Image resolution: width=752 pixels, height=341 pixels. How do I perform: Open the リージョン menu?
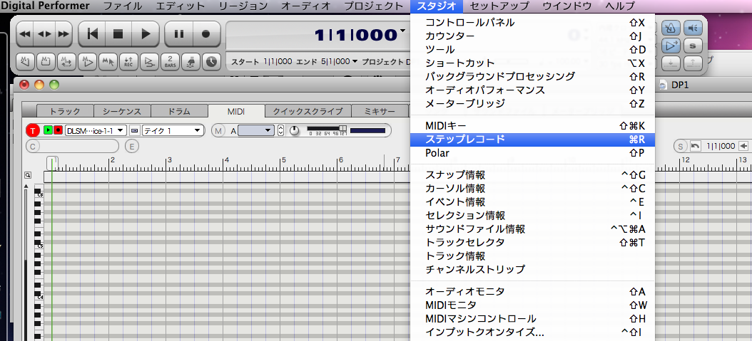tap(243, 6)
